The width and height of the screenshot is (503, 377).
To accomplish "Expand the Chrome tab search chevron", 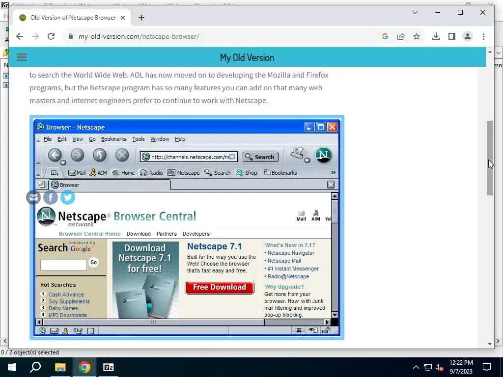I will point(415,12).
